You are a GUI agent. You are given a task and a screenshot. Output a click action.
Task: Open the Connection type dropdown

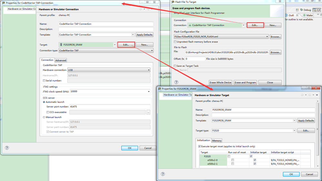pyautogui.click(x=152, y=50)
